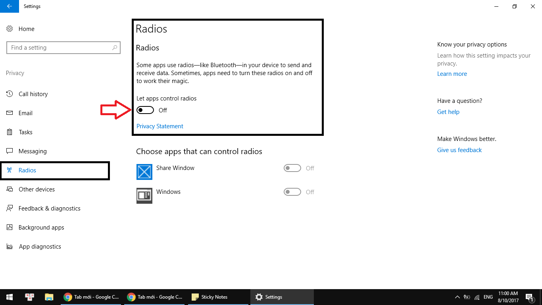Click the Messaging speech bubble icon
Screen dimensions: 542x305
(x=10, y=151)
